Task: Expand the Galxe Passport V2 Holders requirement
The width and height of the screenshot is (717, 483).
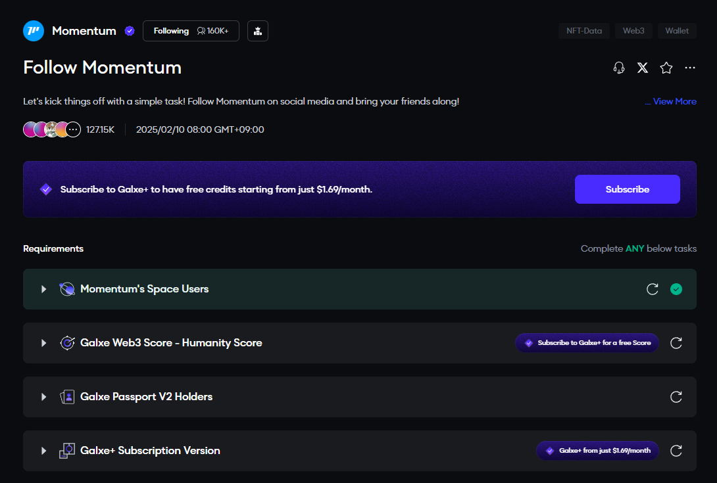Action: tap(43, 397)
